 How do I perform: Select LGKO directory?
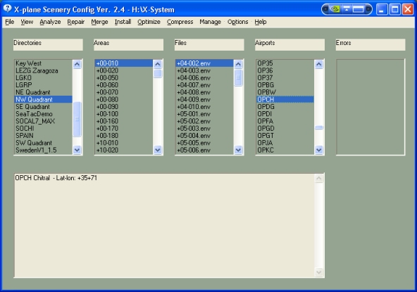click(43, 78)
